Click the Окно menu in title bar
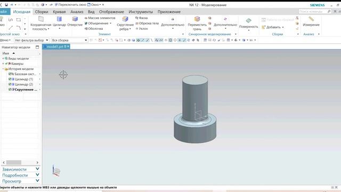341x192 pixels. tap(94, 5)
